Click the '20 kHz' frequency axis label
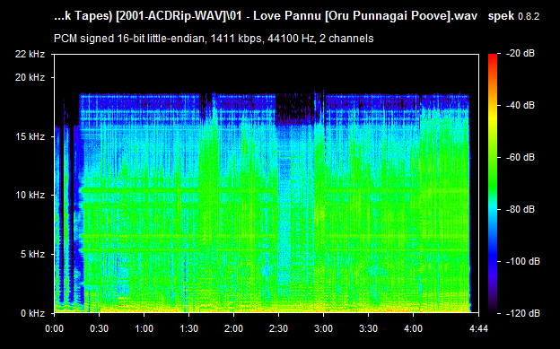 30,77
